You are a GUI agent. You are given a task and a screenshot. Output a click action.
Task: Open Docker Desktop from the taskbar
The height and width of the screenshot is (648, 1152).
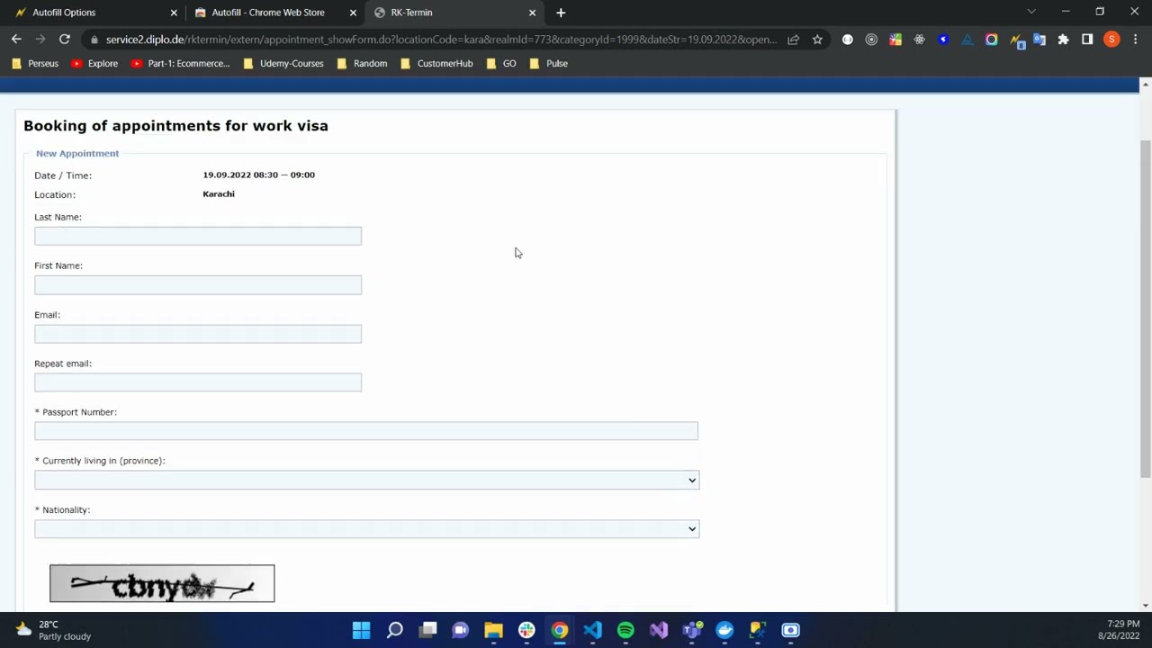pos(724,630)
